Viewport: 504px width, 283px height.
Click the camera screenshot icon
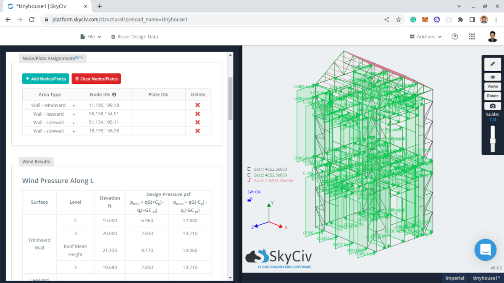[x=493, y=106]
